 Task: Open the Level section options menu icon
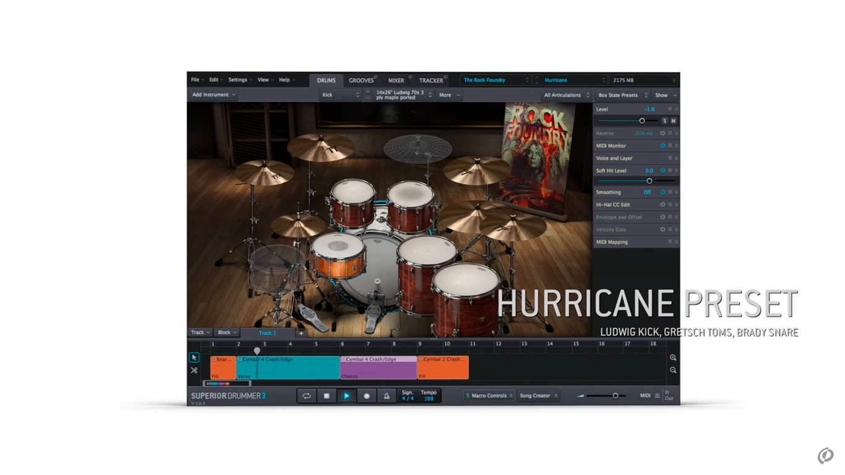pos(669,109)
